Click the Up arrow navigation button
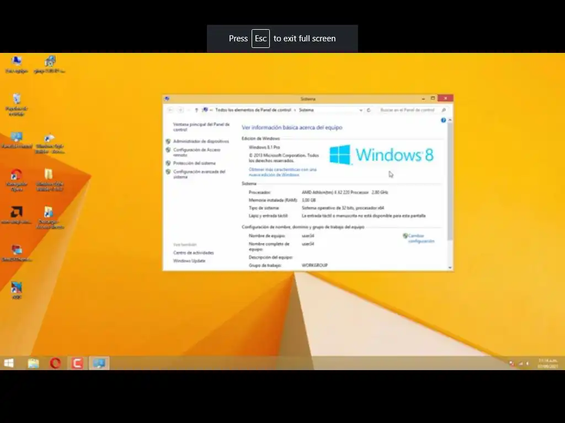565x423 pixels. [x=196, y=110]
